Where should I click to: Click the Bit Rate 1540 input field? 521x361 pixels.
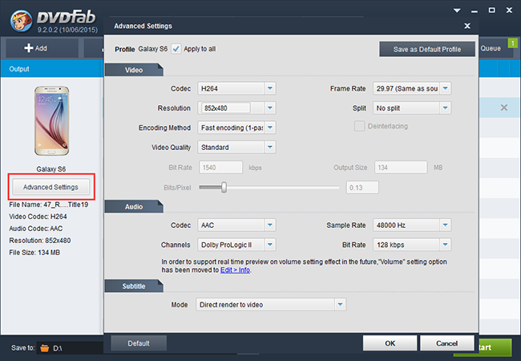tap(220, 167)
